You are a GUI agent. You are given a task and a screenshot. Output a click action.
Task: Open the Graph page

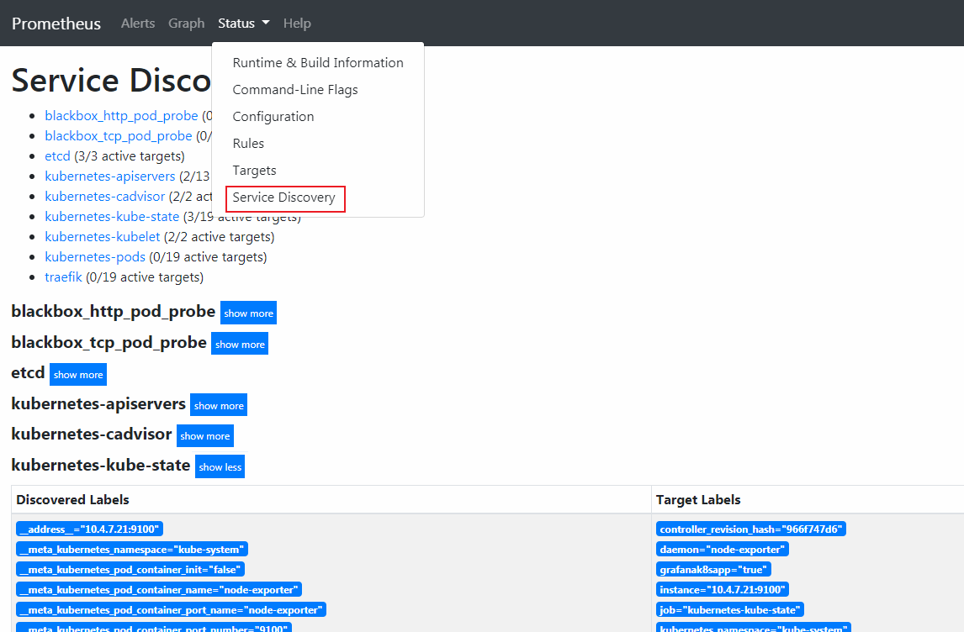pyautogui.click(x=186, y=24)
